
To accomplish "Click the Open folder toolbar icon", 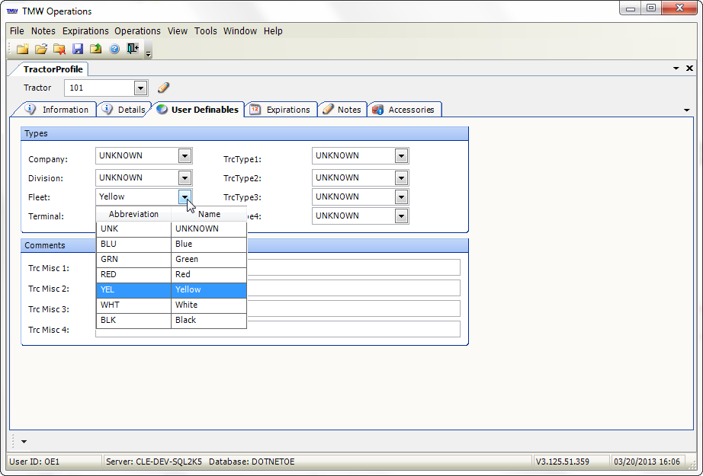I will click(41, 49).
